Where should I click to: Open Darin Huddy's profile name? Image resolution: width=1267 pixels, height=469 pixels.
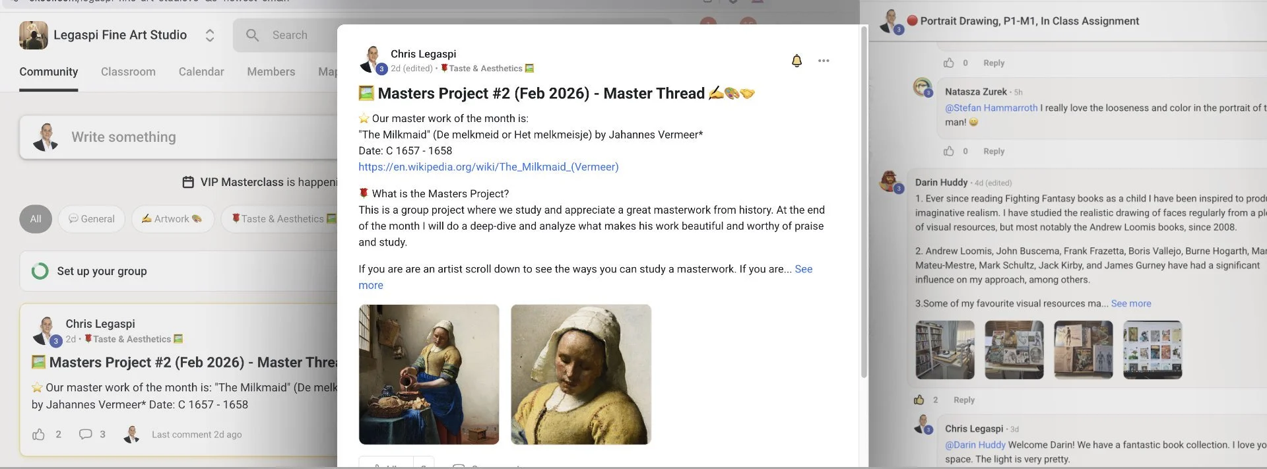click(x=941, y=182)
